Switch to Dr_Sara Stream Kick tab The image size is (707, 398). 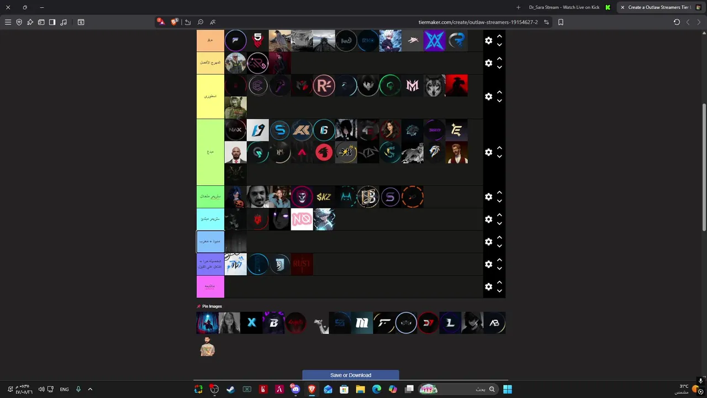[569, 7]
